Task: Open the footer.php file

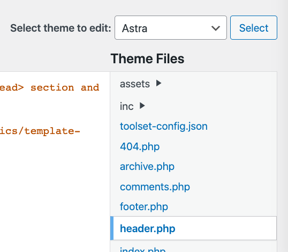Action: (144, 206)
